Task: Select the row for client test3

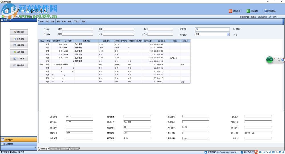Action: coord(115,44)
